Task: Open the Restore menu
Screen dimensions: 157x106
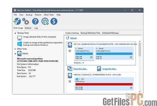Action: click(x=38, y=15)
